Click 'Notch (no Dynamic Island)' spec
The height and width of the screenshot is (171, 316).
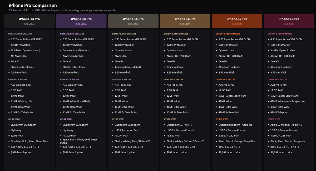[x=26, y=50]
